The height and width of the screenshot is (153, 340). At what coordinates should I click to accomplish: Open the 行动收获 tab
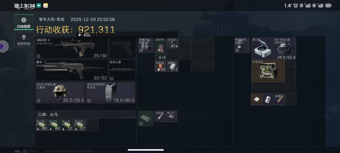click(24, 22)
